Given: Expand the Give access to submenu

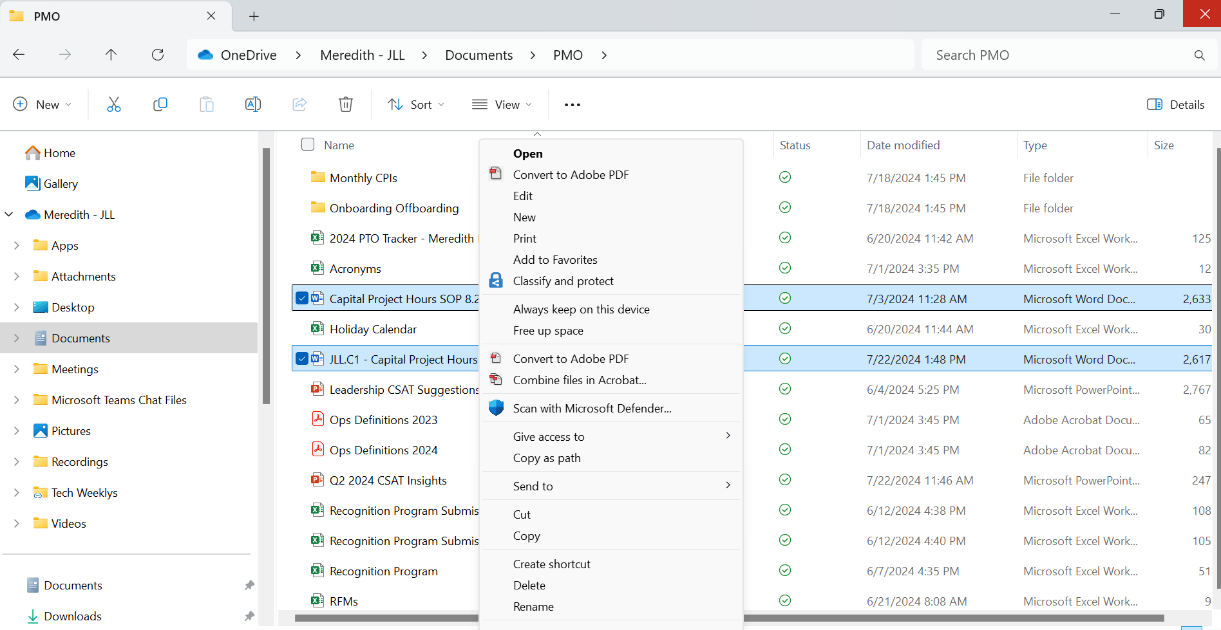Looking at the screenshot, I should click(612, 436).
